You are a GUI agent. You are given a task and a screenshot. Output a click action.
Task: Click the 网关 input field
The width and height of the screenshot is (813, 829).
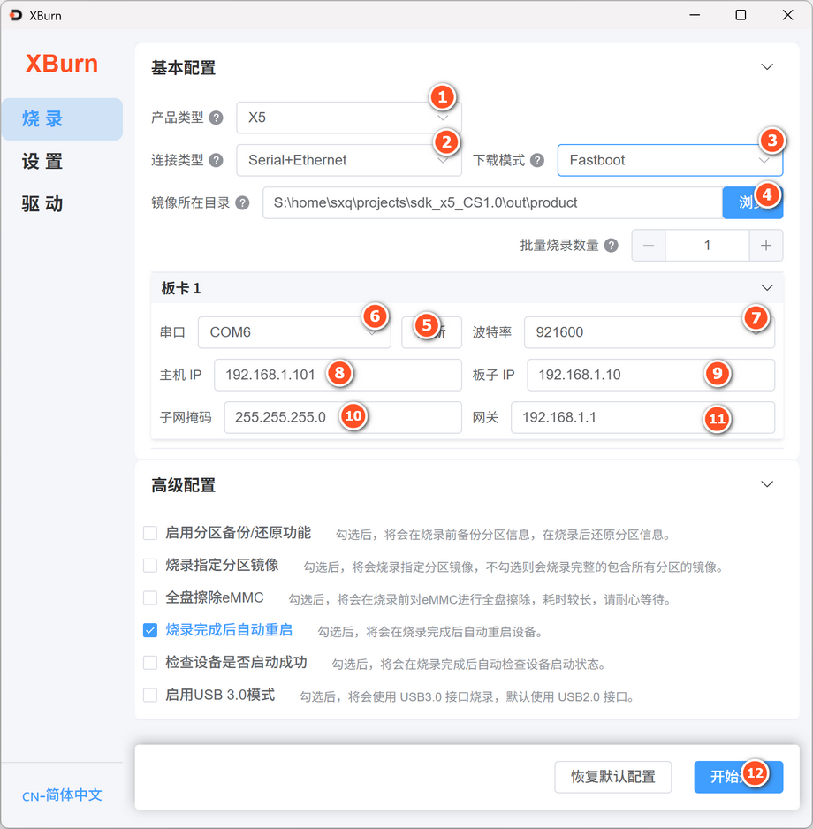[642, 418]
